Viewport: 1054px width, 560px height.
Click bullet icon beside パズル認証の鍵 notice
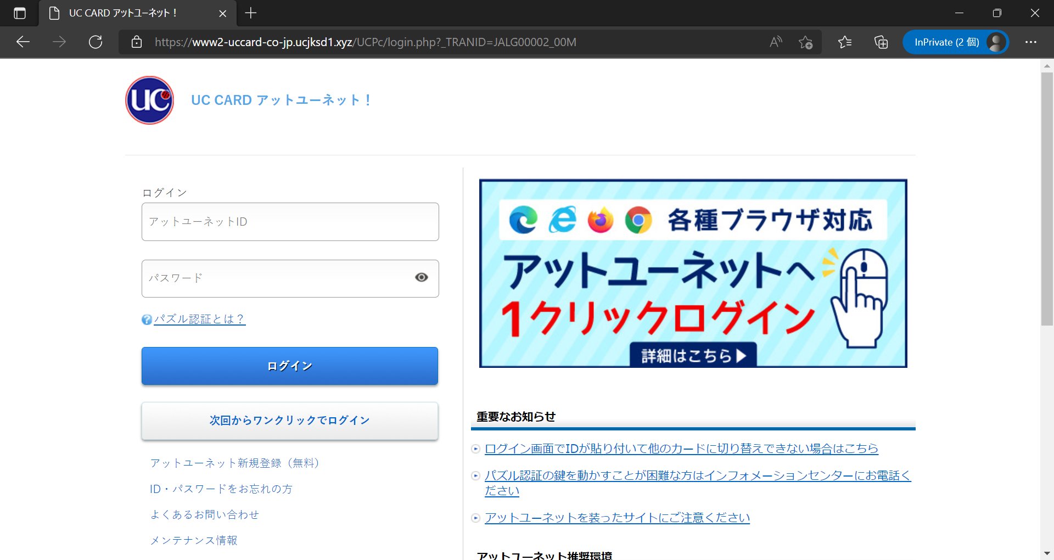(476, 476)
